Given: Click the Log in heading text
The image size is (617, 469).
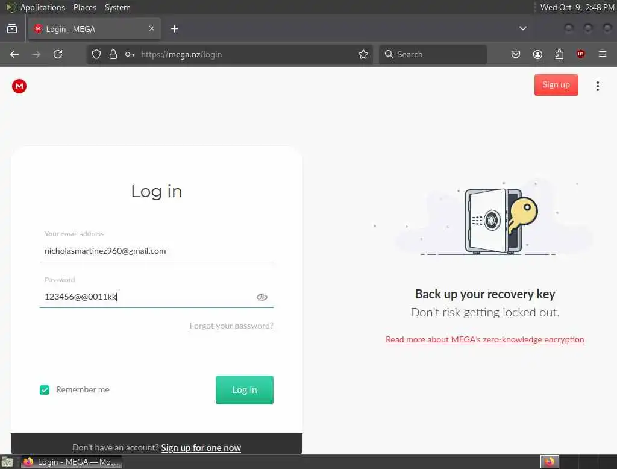Looking at the screenshot, I should point(157,192).
